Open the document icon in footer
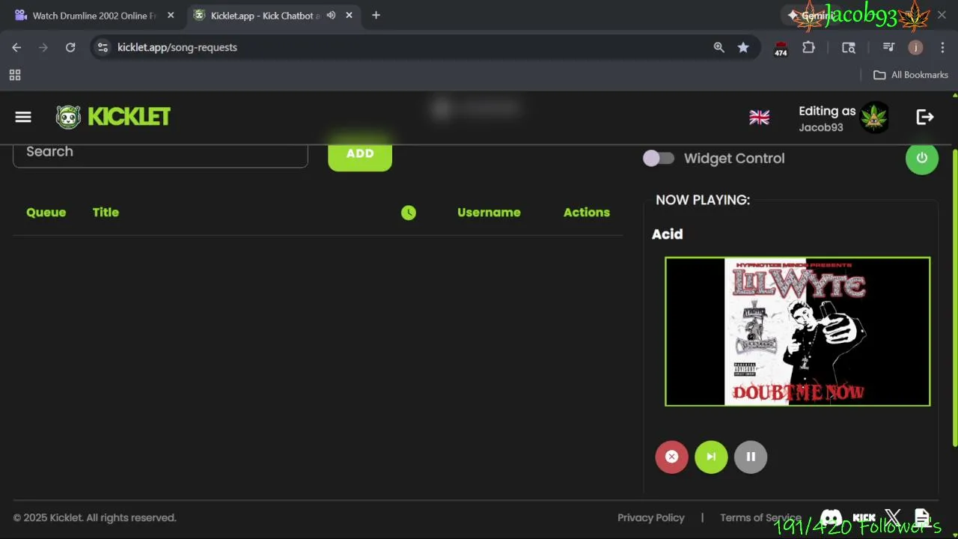This screenshot has height=539, width=958. pos(922,517)
